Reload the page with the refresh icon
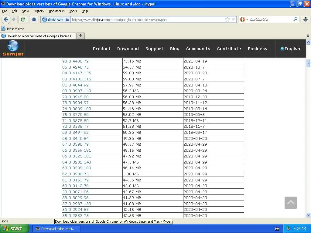The width and height of the screenshot is (311, 233). tap(23, 19)
